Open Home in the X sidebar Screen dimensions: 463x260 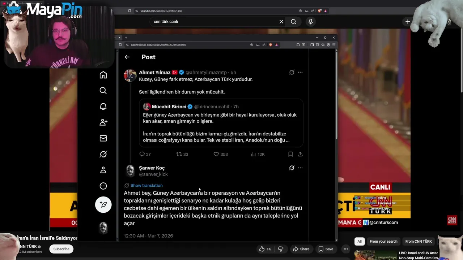pos(103,75)
